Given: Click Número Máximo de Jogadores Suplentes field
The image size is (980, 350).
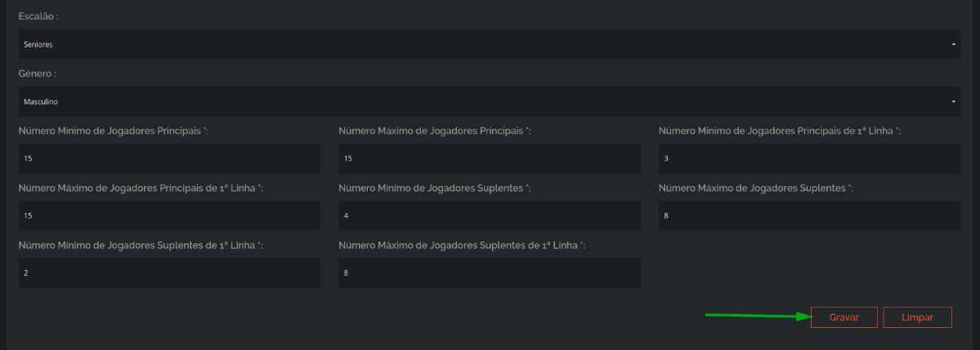Looking at the screenshot, I should 809,216.
